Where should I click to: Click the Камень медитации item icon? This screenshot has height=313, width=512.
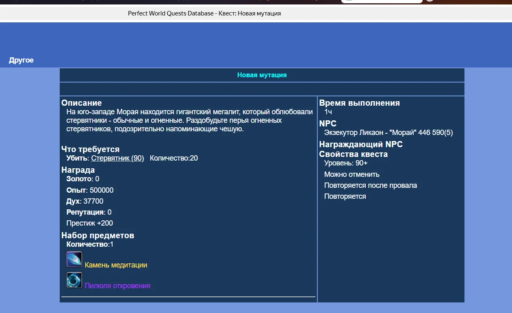[x=74, y=259]
